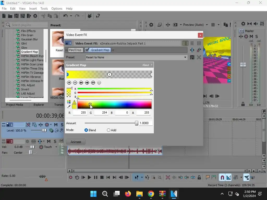Image resolution: width=267 pixels, height=200 pixels.
Task: Open the Preview (Auto) quality dropdown
Action: [207, 25]
